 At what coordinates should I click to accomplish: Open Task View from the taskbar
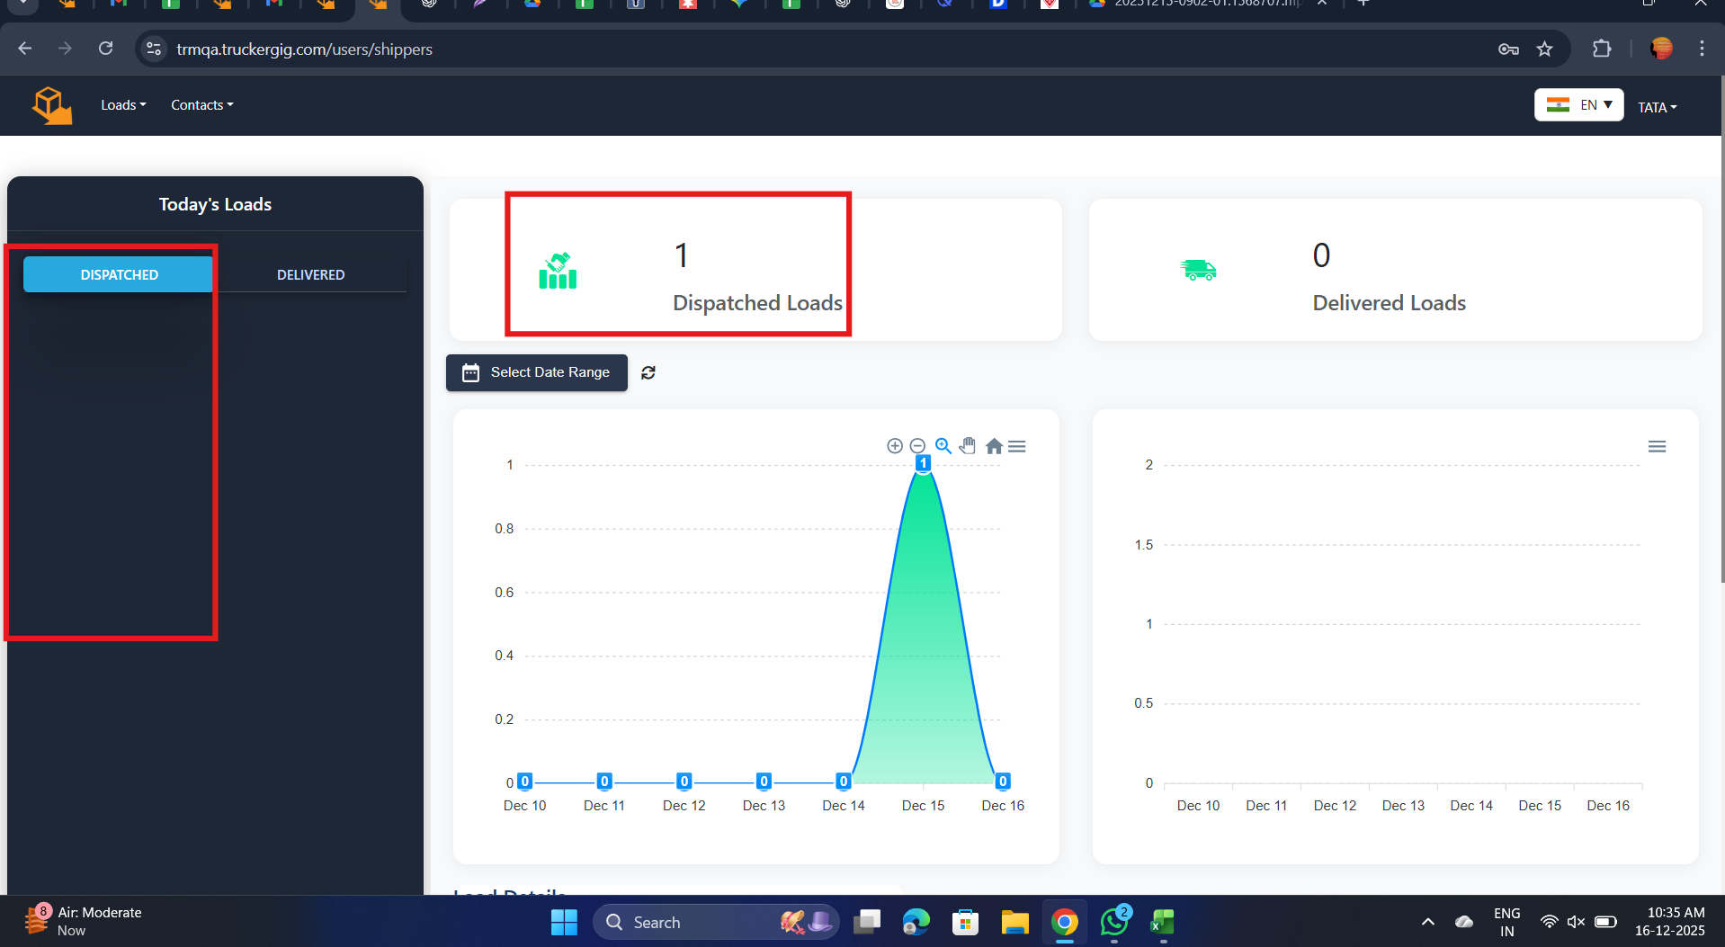pos(867,922)
